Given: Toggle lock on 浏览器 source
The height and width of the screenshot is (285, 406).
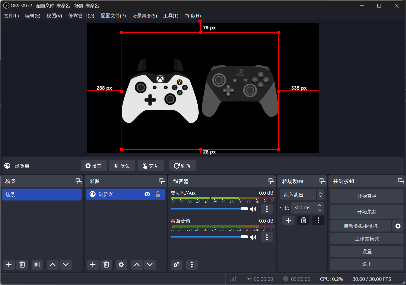Looking at the screenshot, I should click(x=158, y=194).
